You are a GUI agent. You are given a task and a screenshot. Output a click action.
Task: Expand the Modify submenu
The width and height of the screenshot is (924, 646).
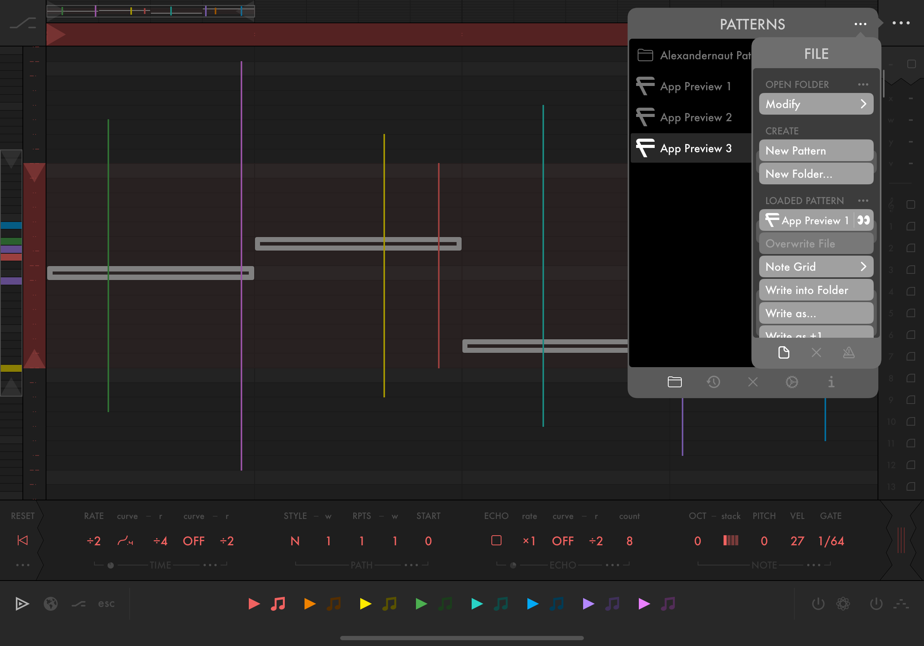point(816,104)
